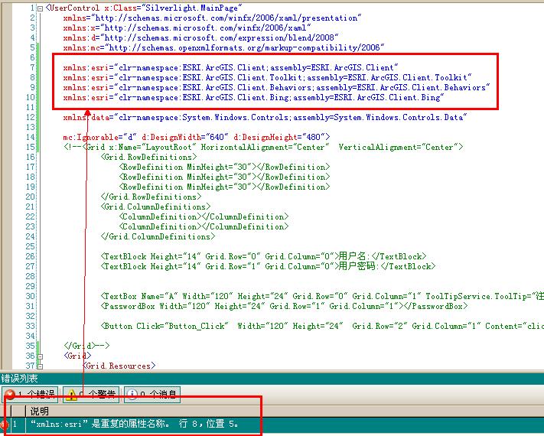This screenshot has height=436, width=544.
Task: Click the </Grid.ColumnDefinitions> closing tag
Action: (158, 236)
